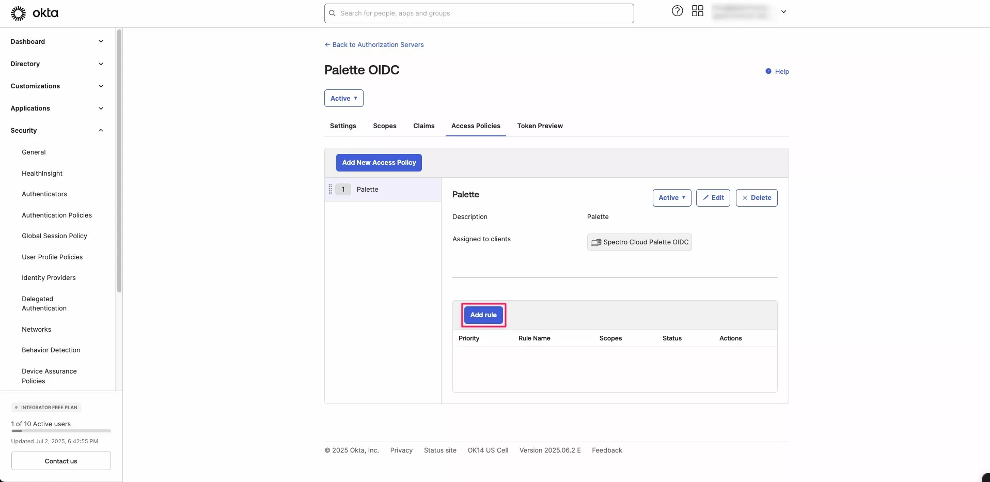990x482 pixels.
Task: Click the sidebar vertical scrollbar
Action: coord(119,160)
